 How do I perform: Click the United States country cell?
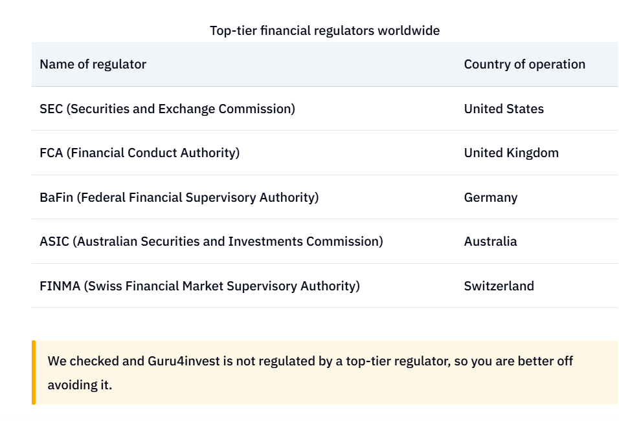point(504,109)
